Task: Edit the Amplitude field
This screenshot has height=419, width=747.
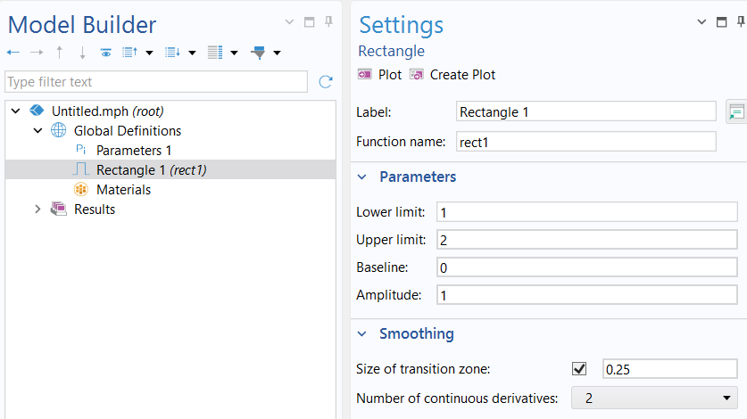Action: [x=587, y=295]
